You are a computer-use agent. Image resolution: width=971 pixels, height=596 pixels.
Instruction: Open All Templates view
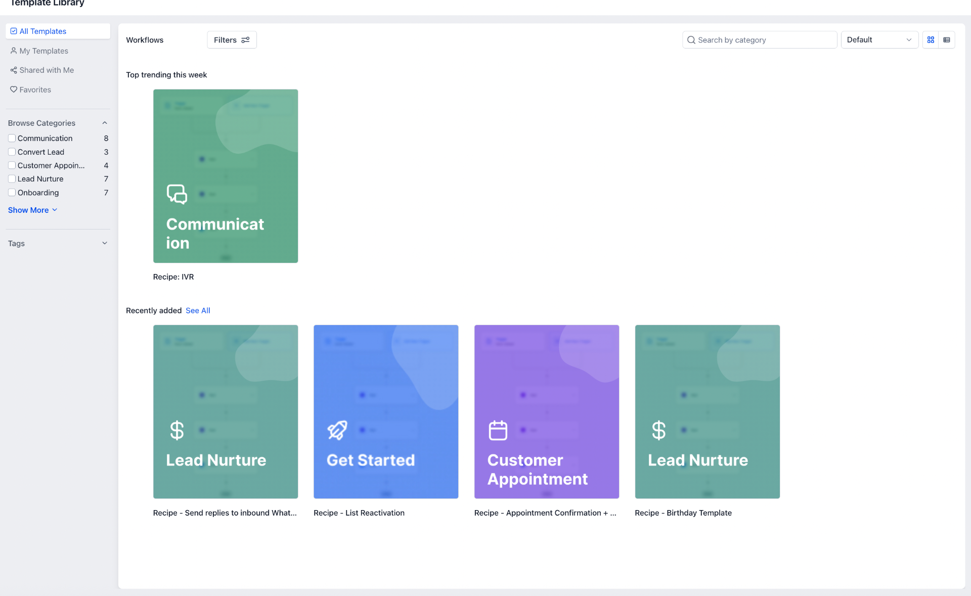pos(58,31)
